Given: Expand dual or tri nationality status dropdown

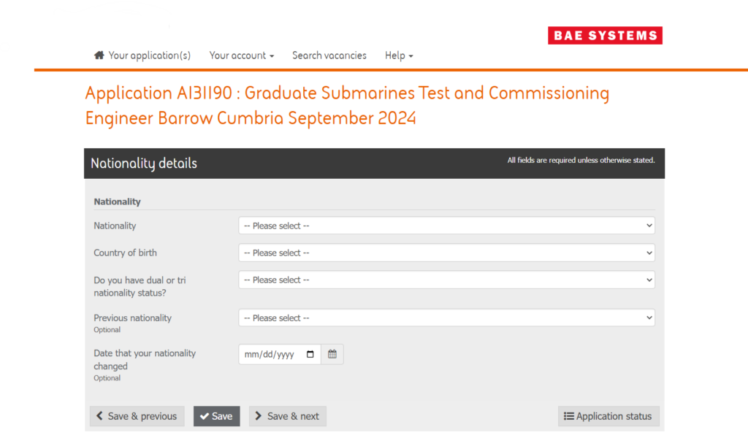Looking at the screenshot, I should tap(446, 280).
